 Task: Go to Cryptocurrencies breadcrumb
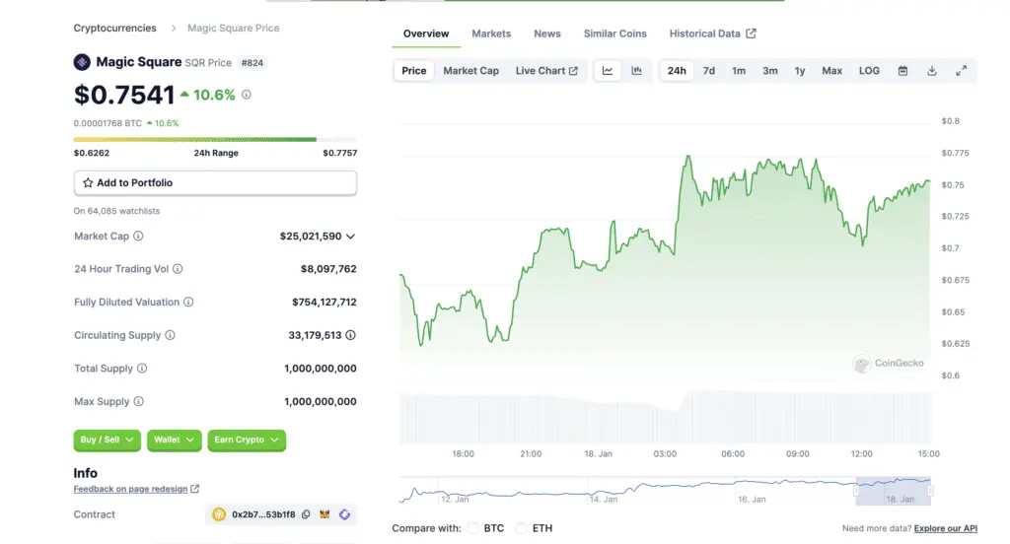pos(114,29)
